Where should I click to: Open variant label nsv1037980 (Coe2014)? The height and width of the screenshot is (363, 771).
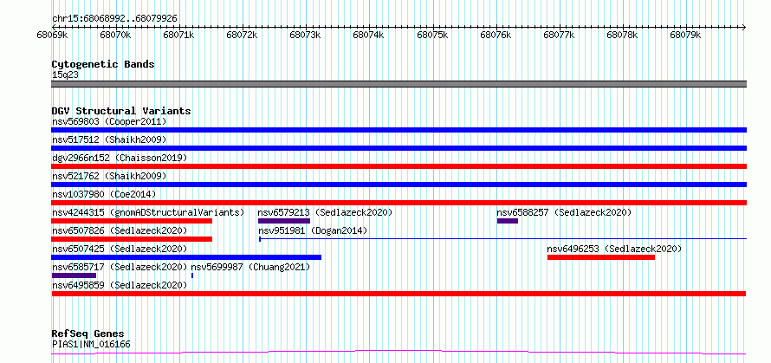pyautogui.click(x=104, y=194)
